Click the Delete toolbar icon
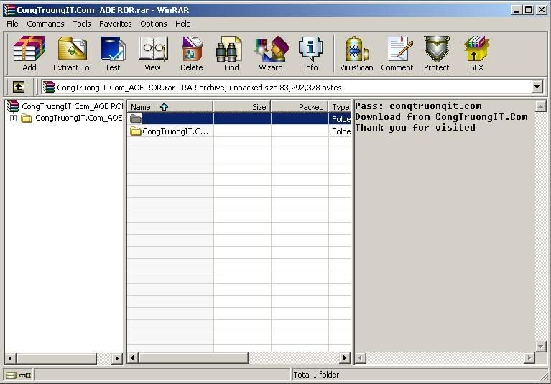551x384 pixels. (x=192, y=53)
